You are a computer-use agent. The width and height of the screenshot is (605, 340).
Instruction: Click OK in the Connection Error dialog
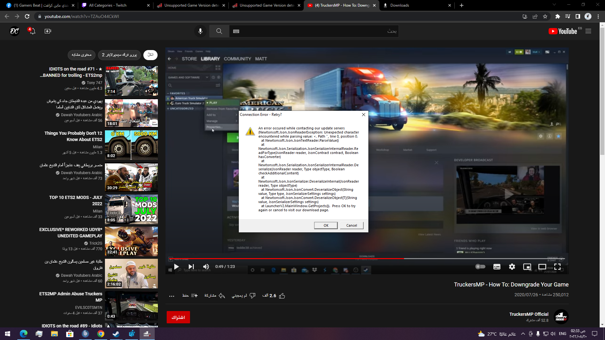(326, 225)
